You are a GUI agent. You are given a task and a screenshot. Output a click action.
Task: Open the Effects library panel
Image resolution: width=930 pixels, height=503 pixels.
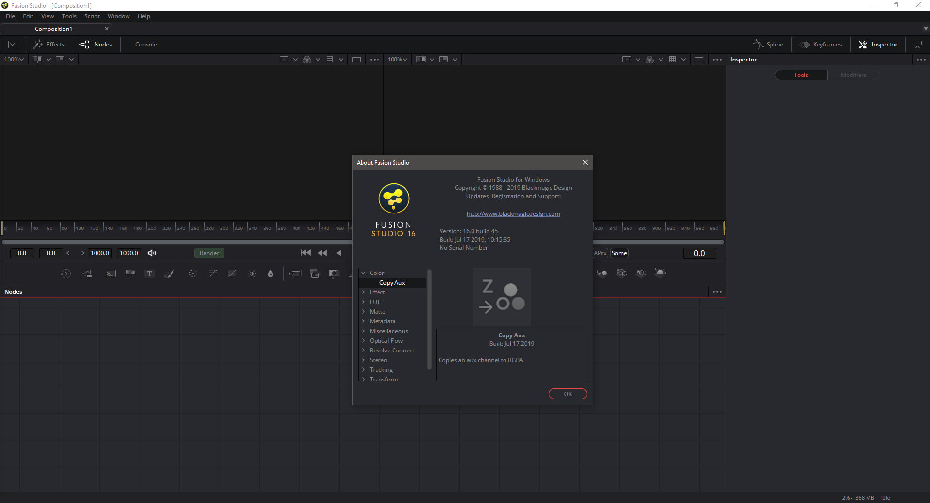48,45
